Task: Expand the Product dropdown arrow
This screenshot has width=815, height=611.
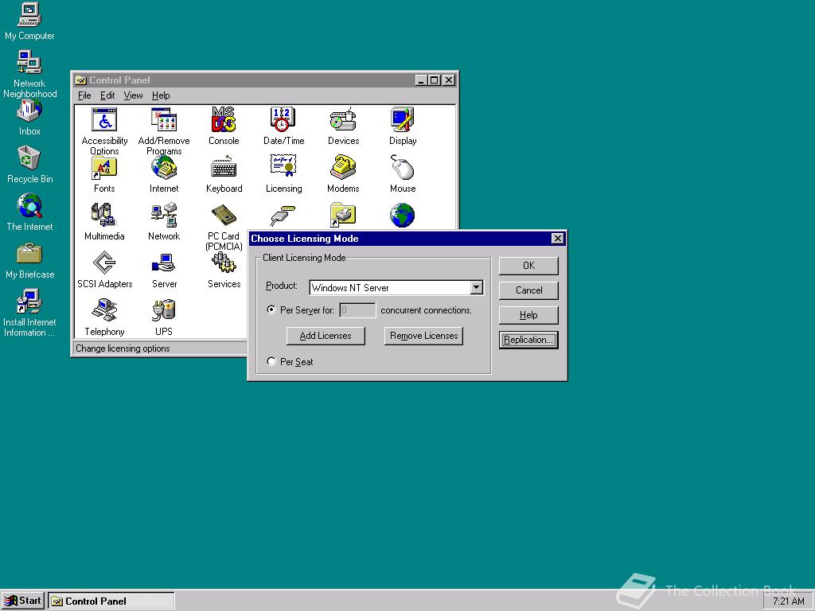Action: click(x=476, y=287)
